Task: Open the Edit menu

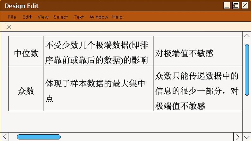Action: [27, 17]
